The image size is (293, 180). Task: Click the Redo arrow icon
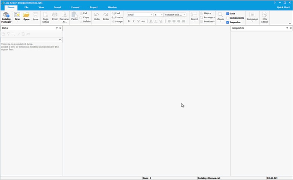[106, 16]
